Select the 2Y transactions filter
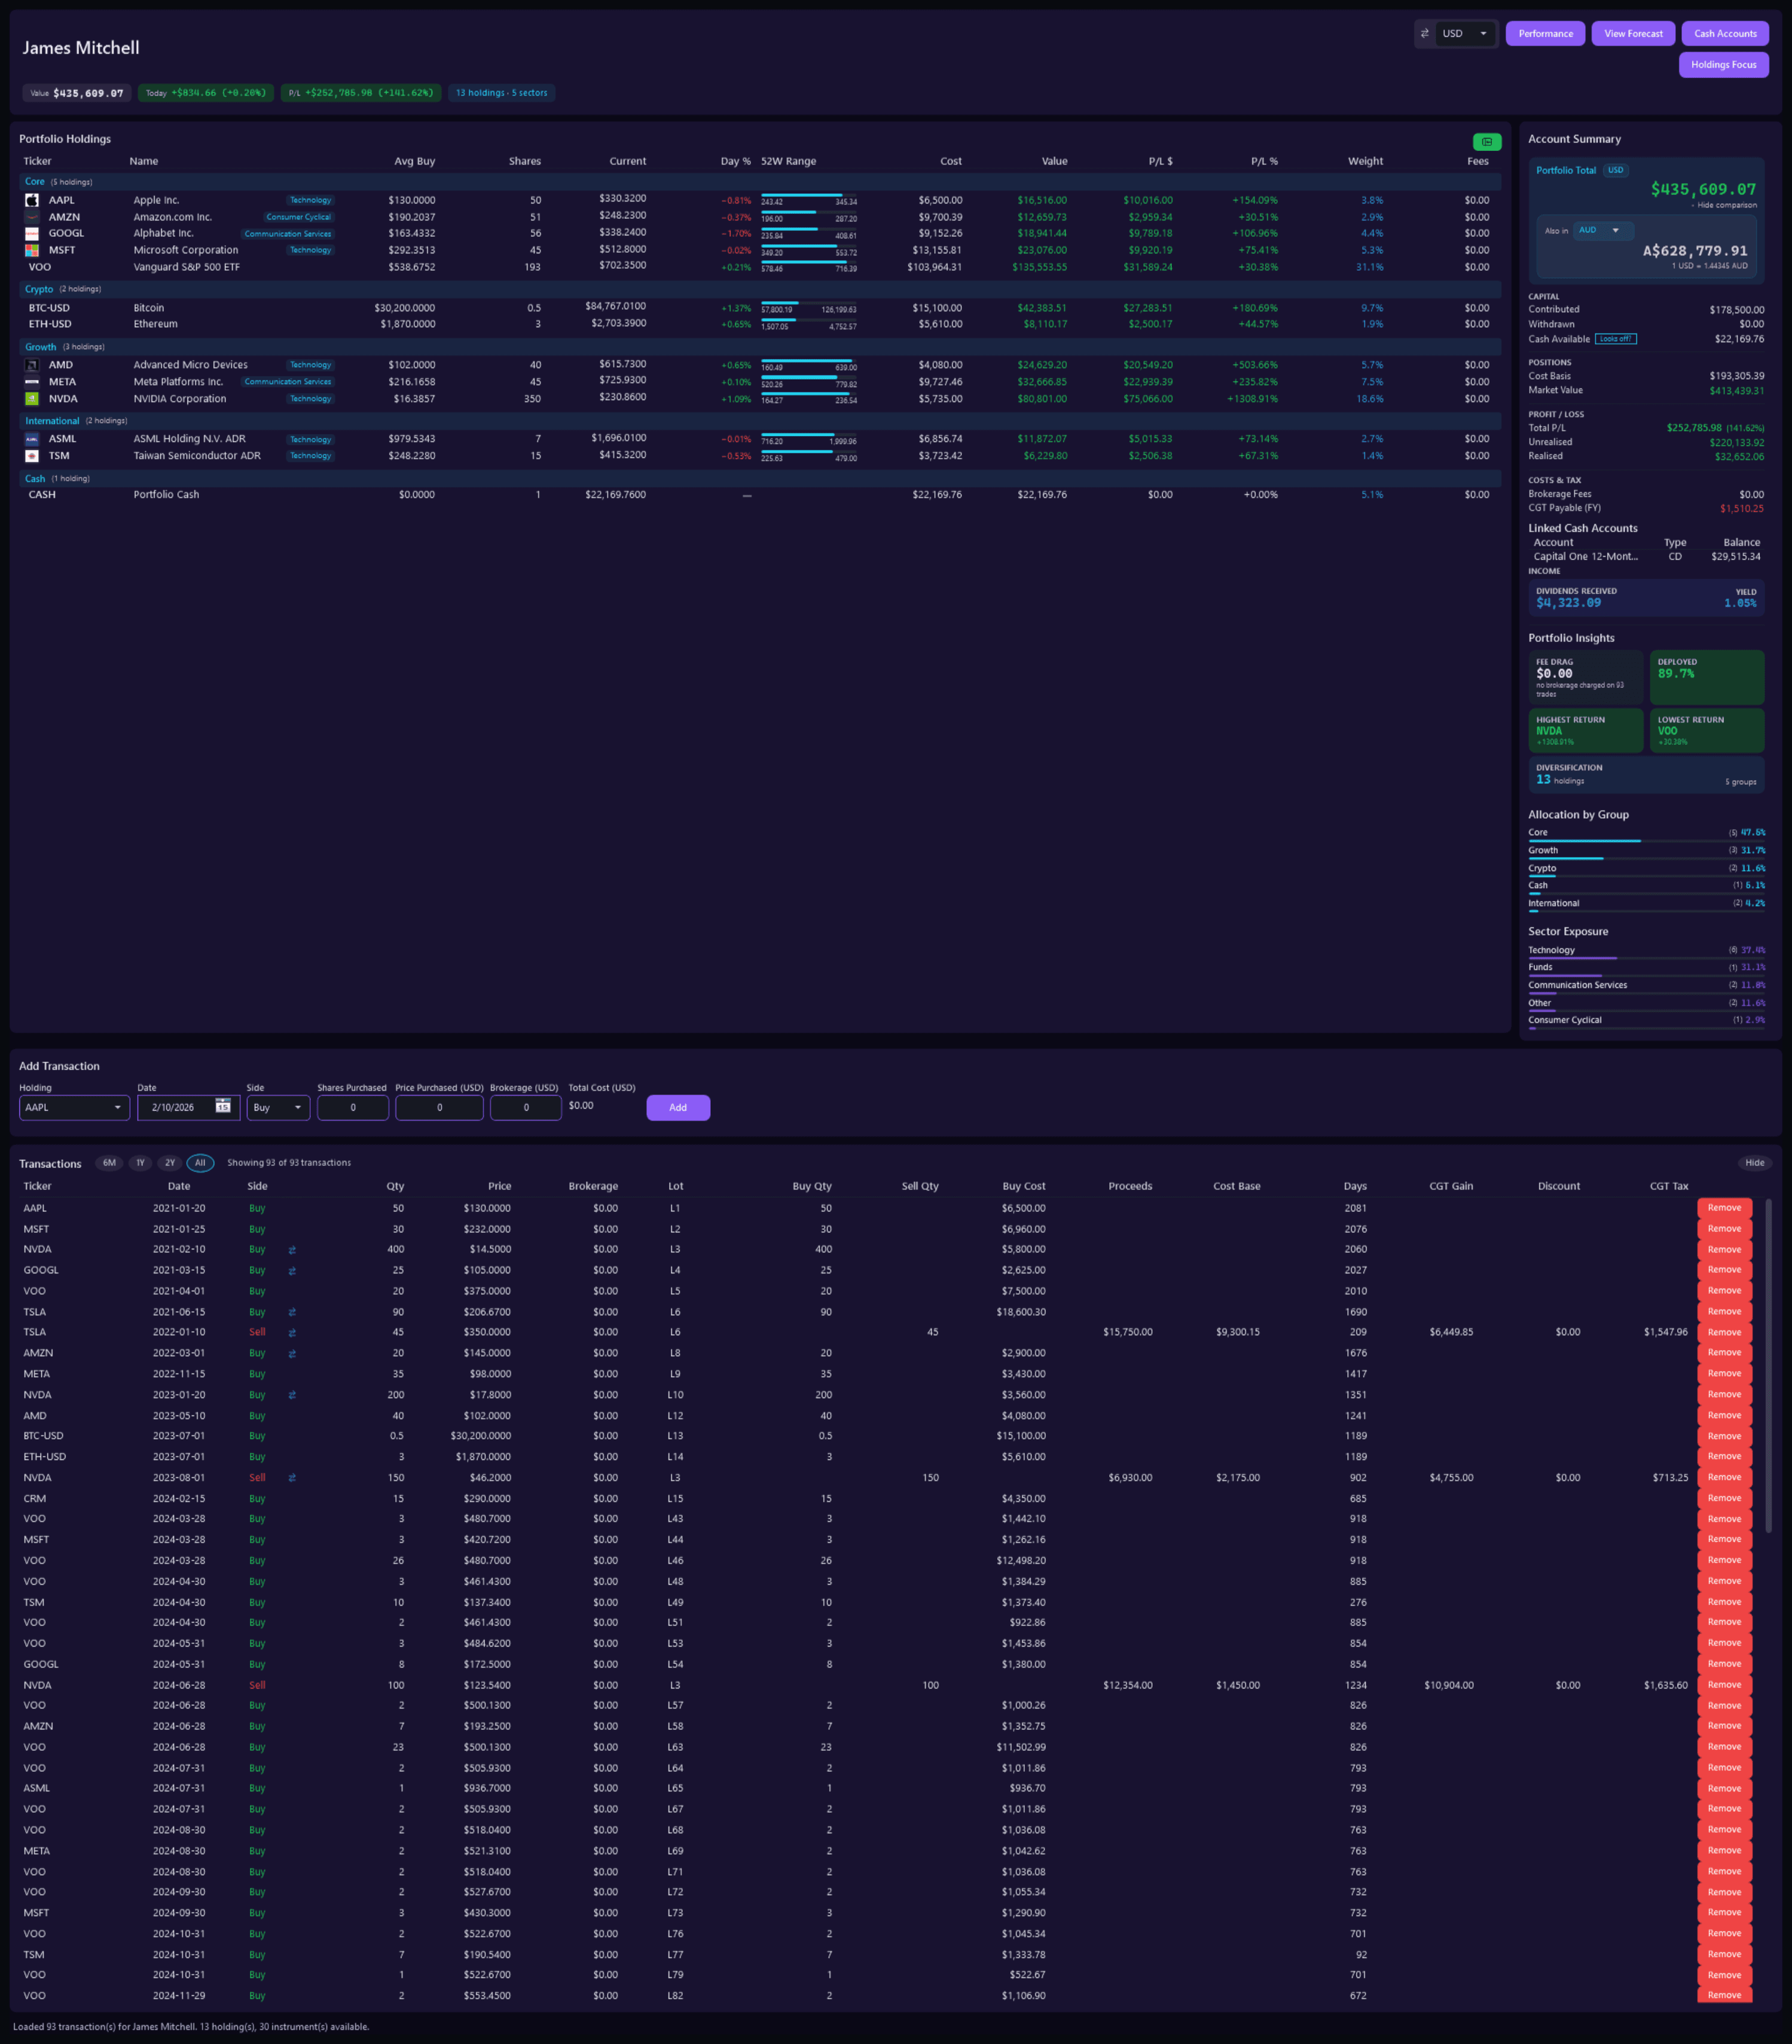Screen dimensions: 1792x2044 pyautogui.click(x=170, y=1163)
